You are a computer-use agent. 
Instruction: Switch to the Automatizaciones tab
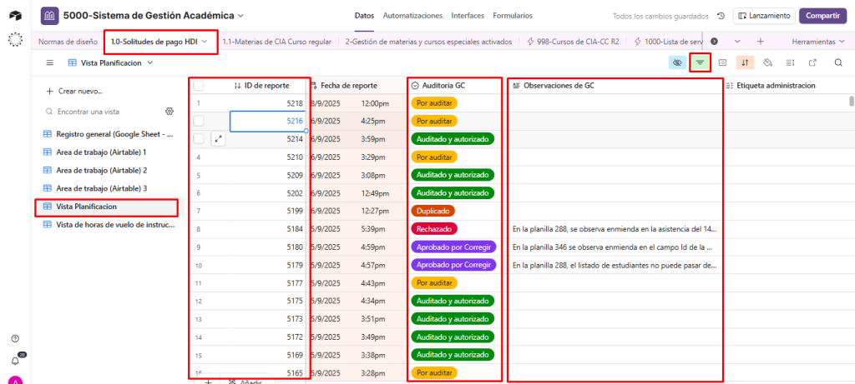412,16
